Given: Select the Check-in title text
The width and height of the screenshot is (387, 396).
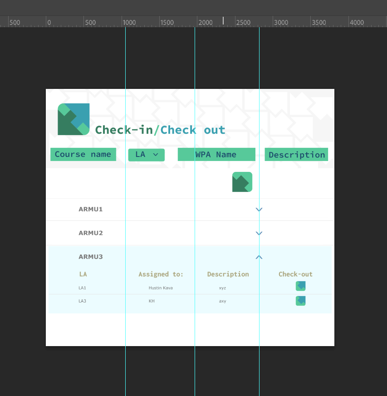Looking at the screenshot, I should (124, 130).
